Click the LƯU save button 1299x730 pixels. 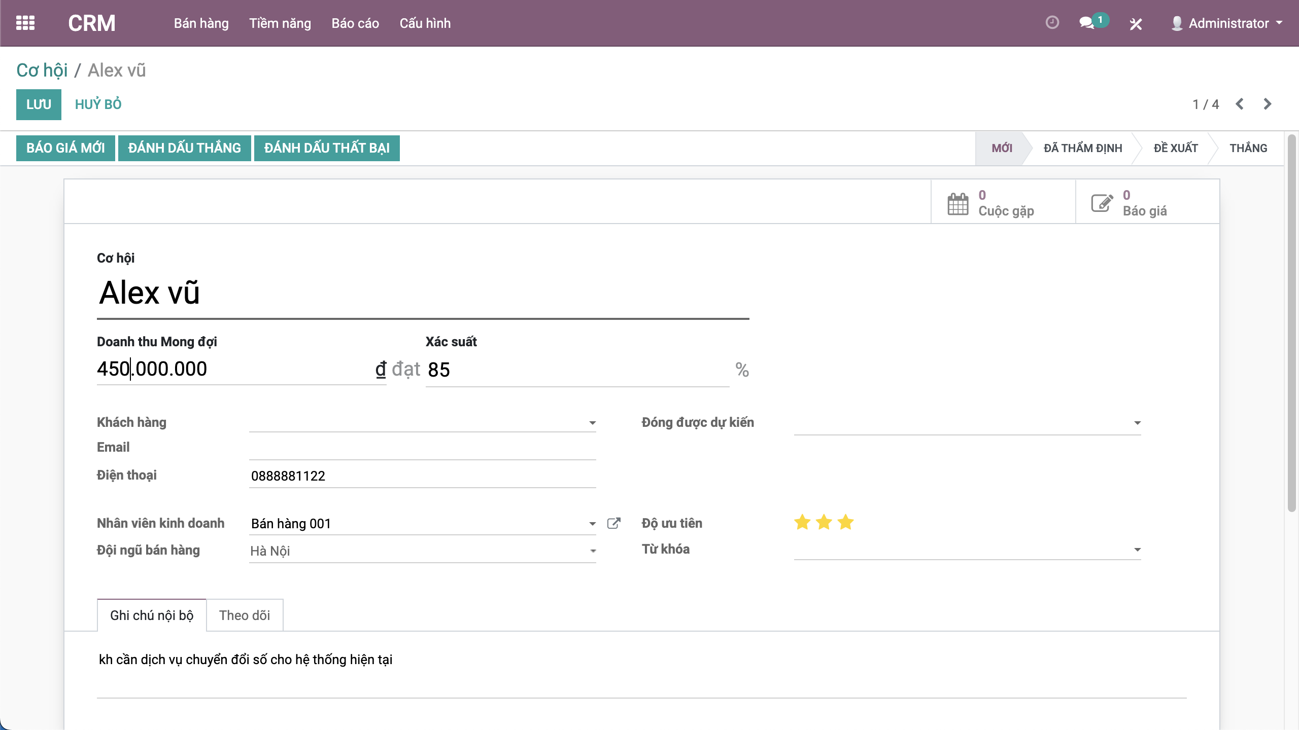(x=39, y=104)
